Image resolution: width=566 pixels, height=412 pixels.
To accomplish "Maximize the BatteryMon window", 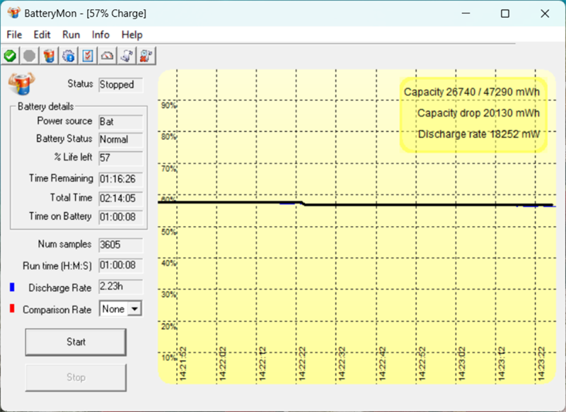I will pyautogui.click(x=505, y=13).
